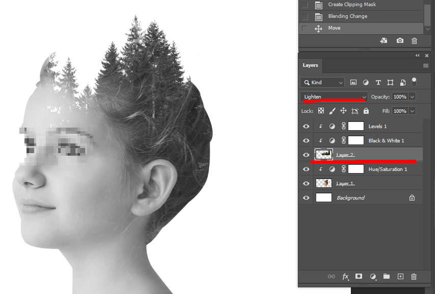Lock all padlock icon in Lock row
Screen dimensions: 435x294
click(x=366, y=111)
